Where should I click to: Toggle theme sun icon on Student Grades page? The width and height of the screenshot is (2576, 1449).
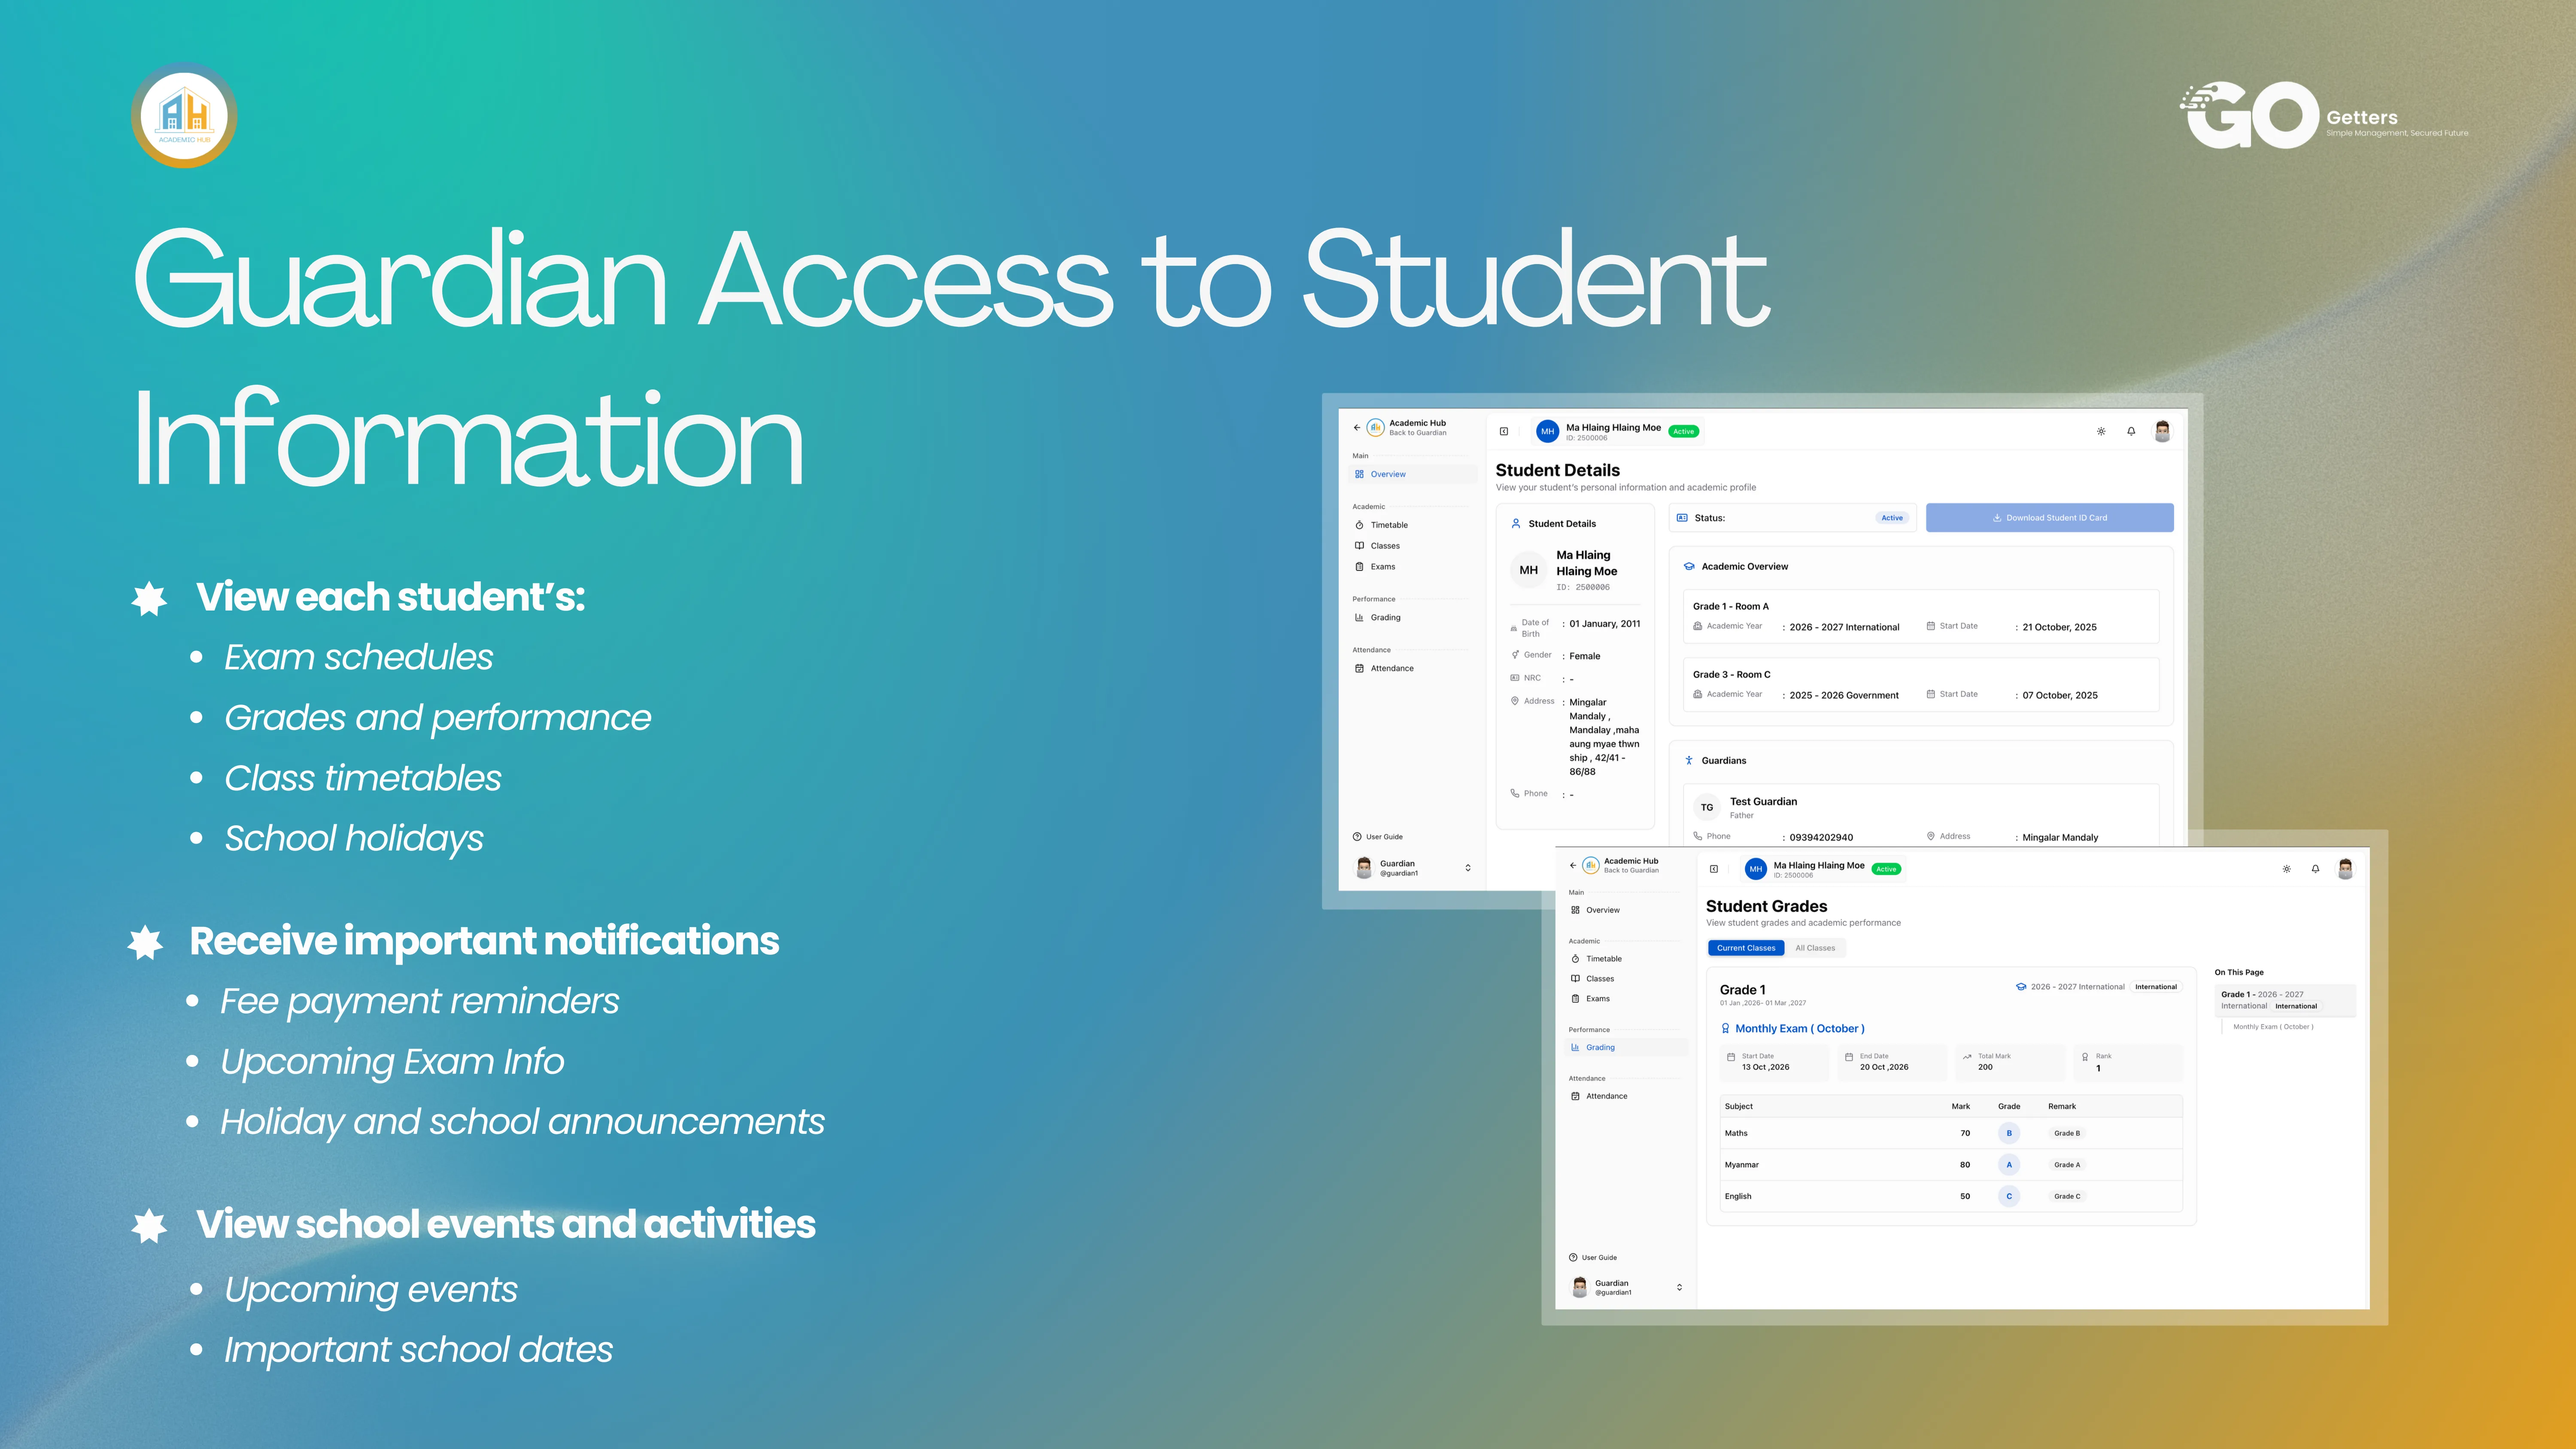tap(2286, 869)
